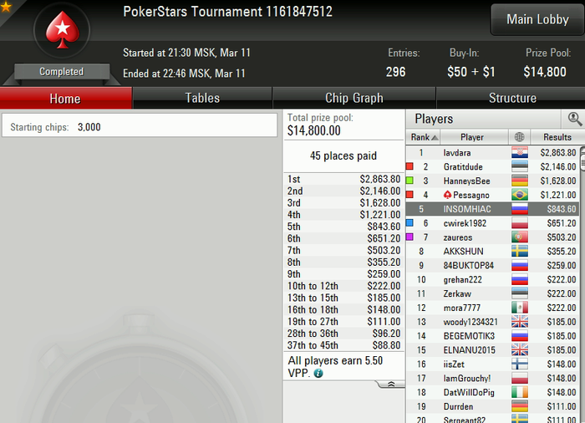The image size is (585, 423).
Task: Click the globe country column icon
Action: (x=519, y=137)
